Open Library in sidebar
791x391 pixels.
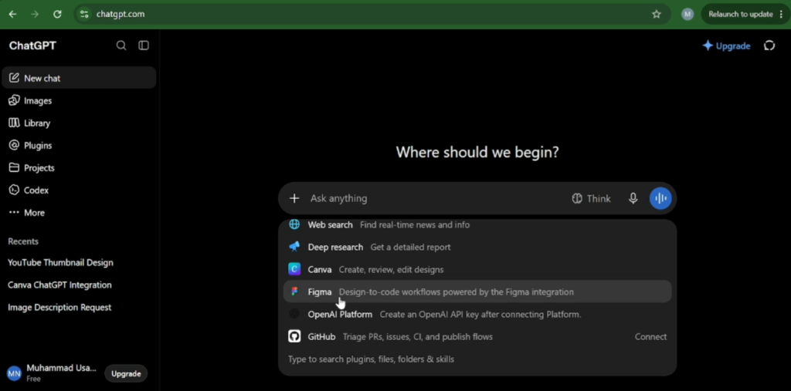coord(79,123)
